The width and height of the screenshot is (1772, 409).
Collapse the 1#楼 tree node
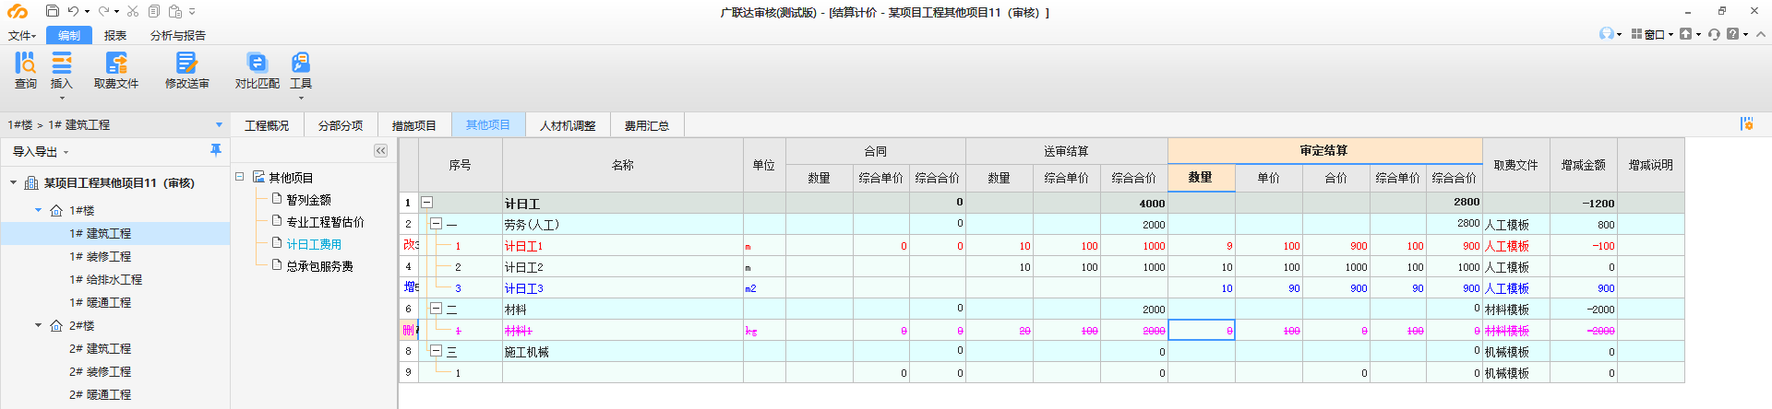[x=39, y=211]
